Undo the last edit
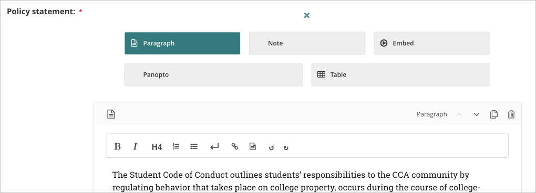 (272, 148)
